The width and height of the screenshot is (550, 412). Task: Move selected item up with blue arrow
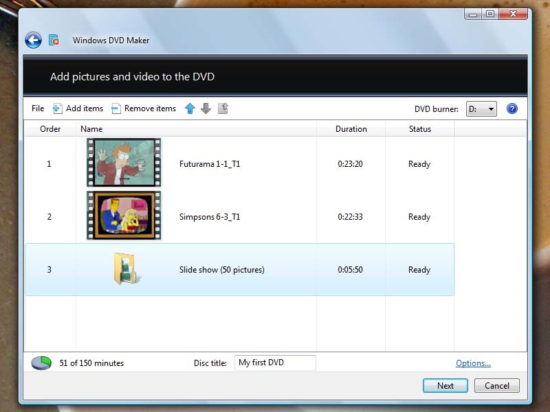190,108
